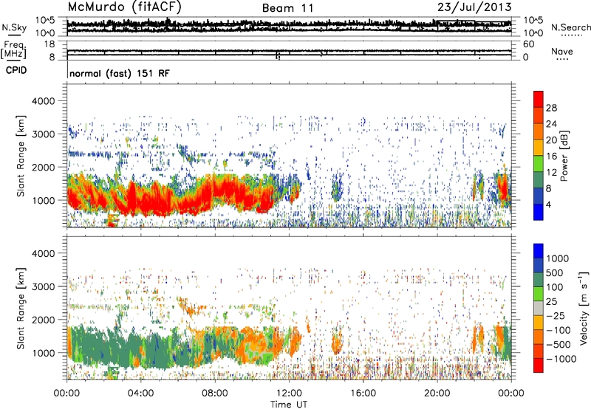Click the '12:00' time tick label
This screenshot has width=591, height=409.
point(289,393)
